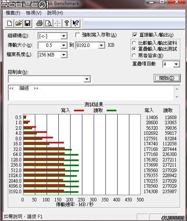Image resolution: width=187 pixels, height=221 pixels.
Task: Open the 檢視(V) menu
Action: (x=34, y=13)
